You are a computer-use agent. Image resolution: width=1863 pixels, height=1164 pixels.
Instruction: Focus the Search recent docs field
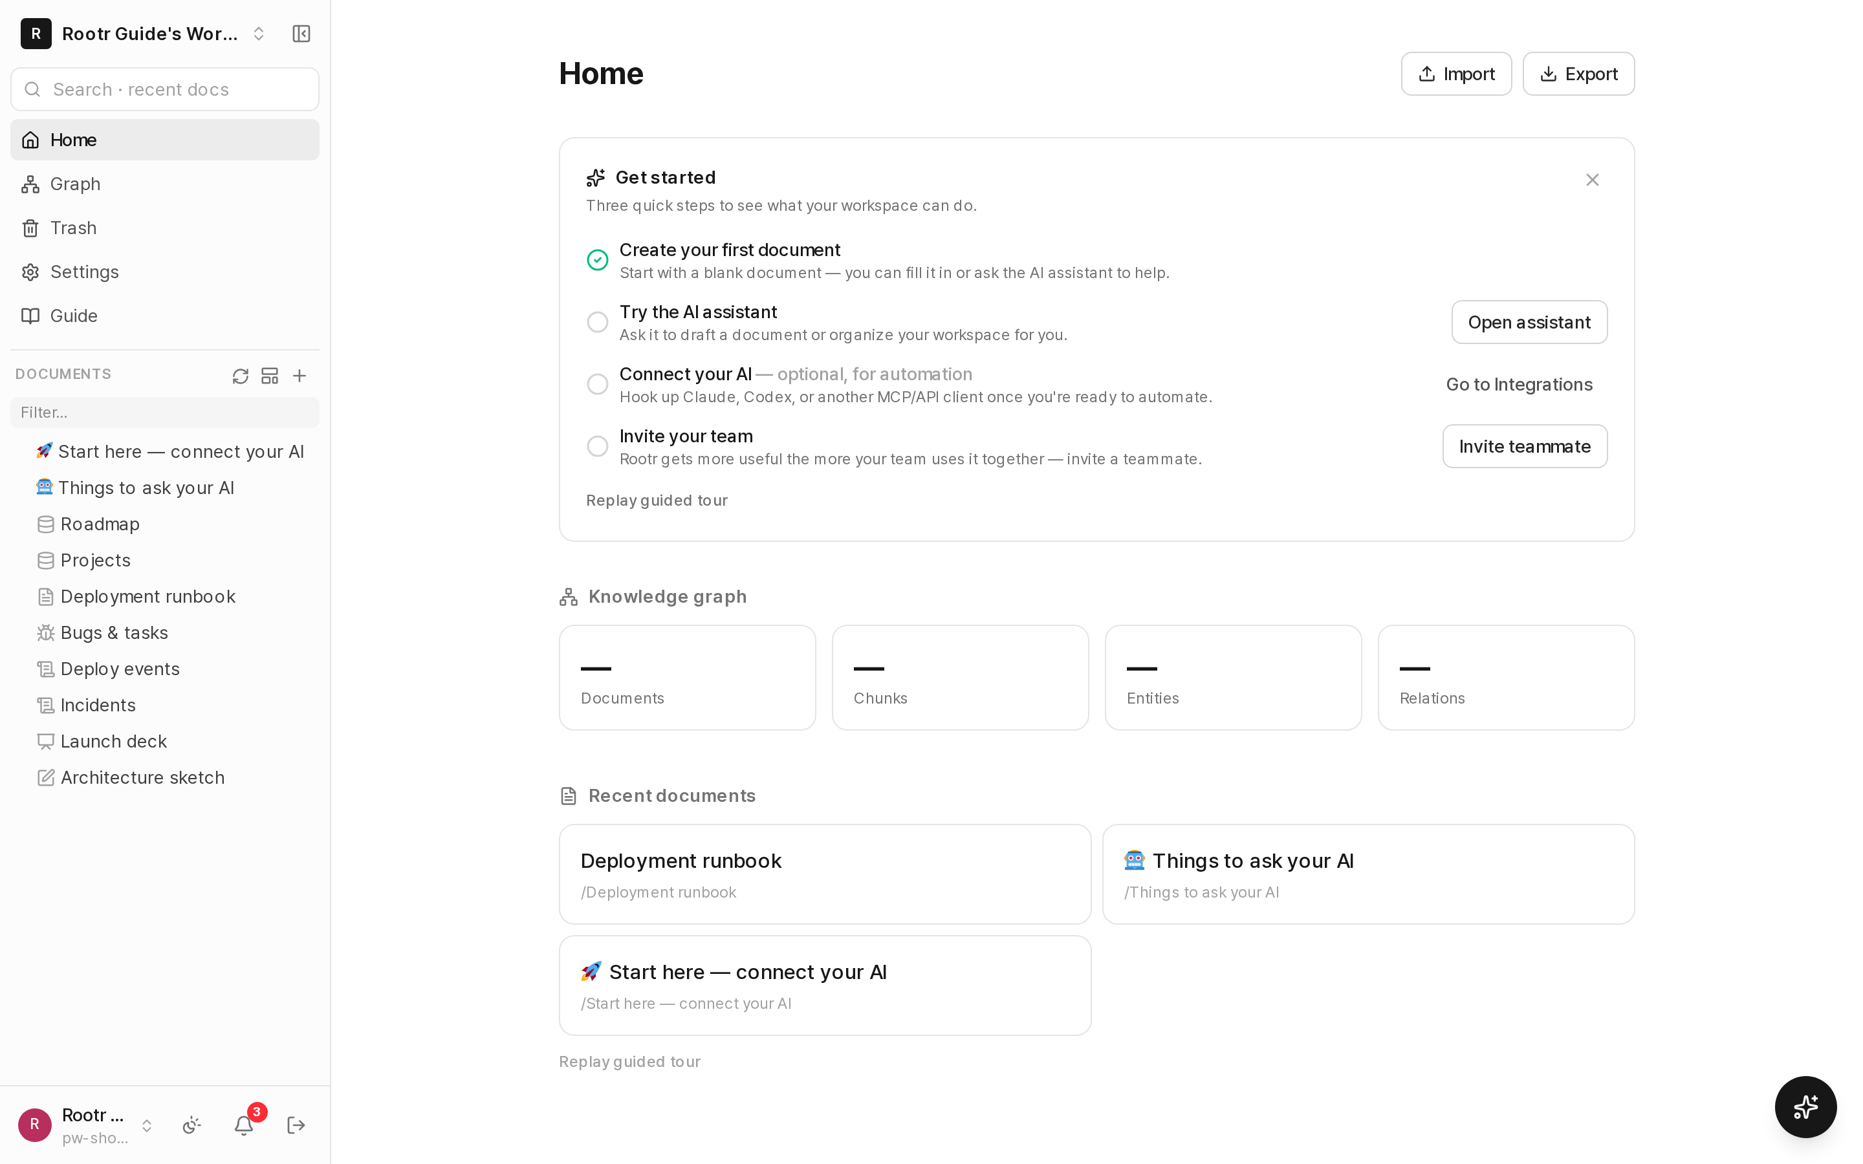165,89
